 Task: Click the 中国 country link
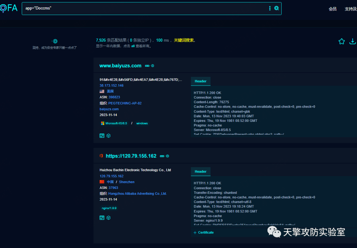click(x=110, y=182)
